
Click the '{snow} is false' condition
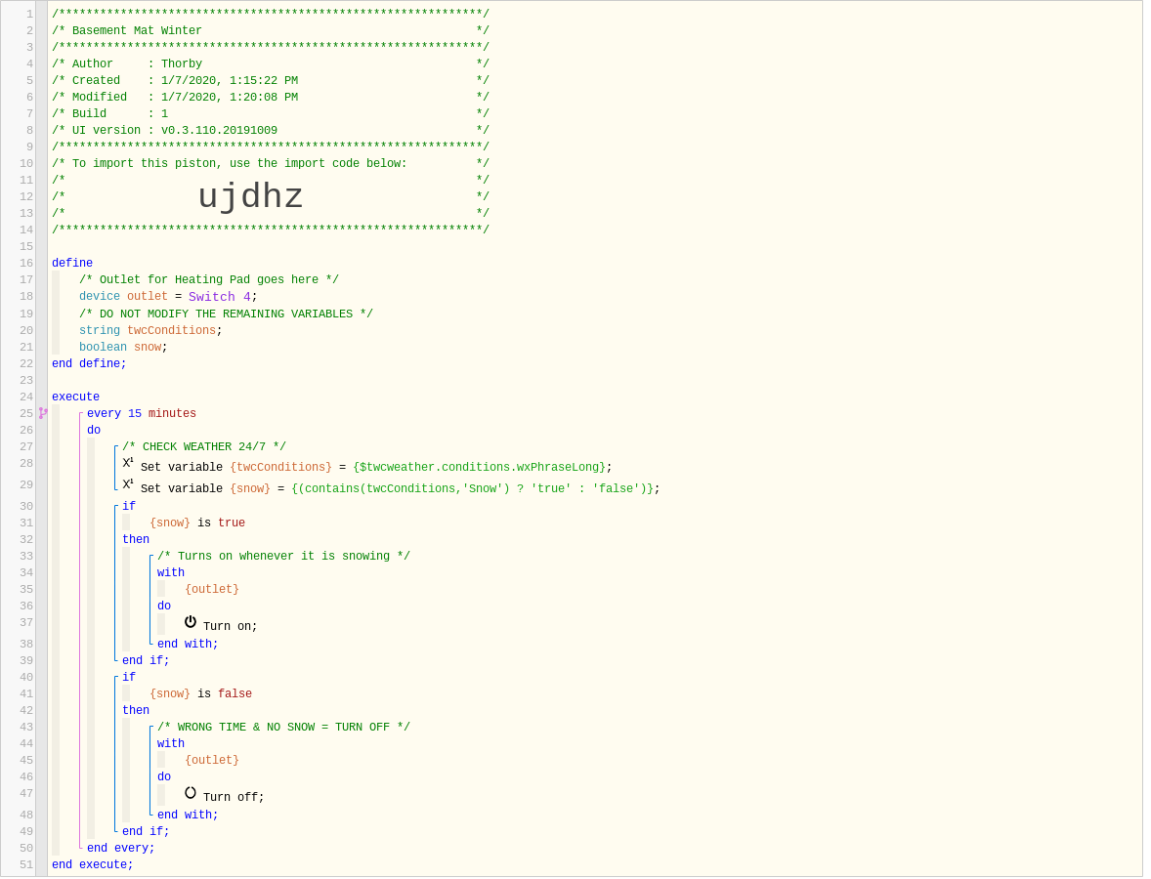(200, 694)
